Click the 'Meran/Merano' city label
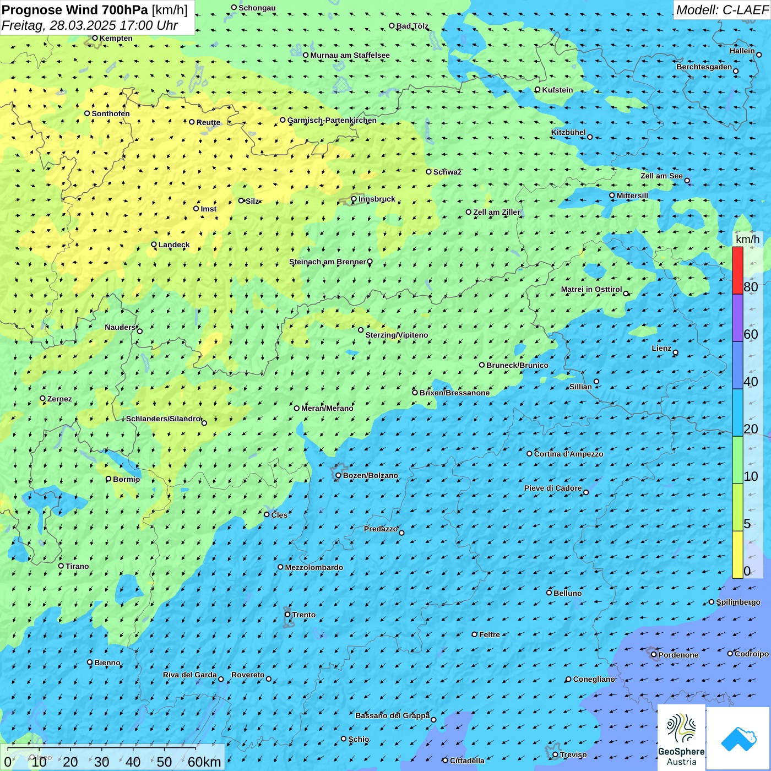This screenshot has width=771, height=771. tap(327, 408)
